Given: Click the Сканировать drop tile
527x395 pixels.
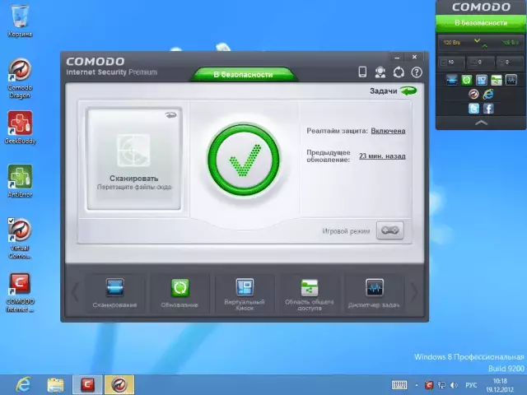Looking at the screenshot, I should coord(133,159).
